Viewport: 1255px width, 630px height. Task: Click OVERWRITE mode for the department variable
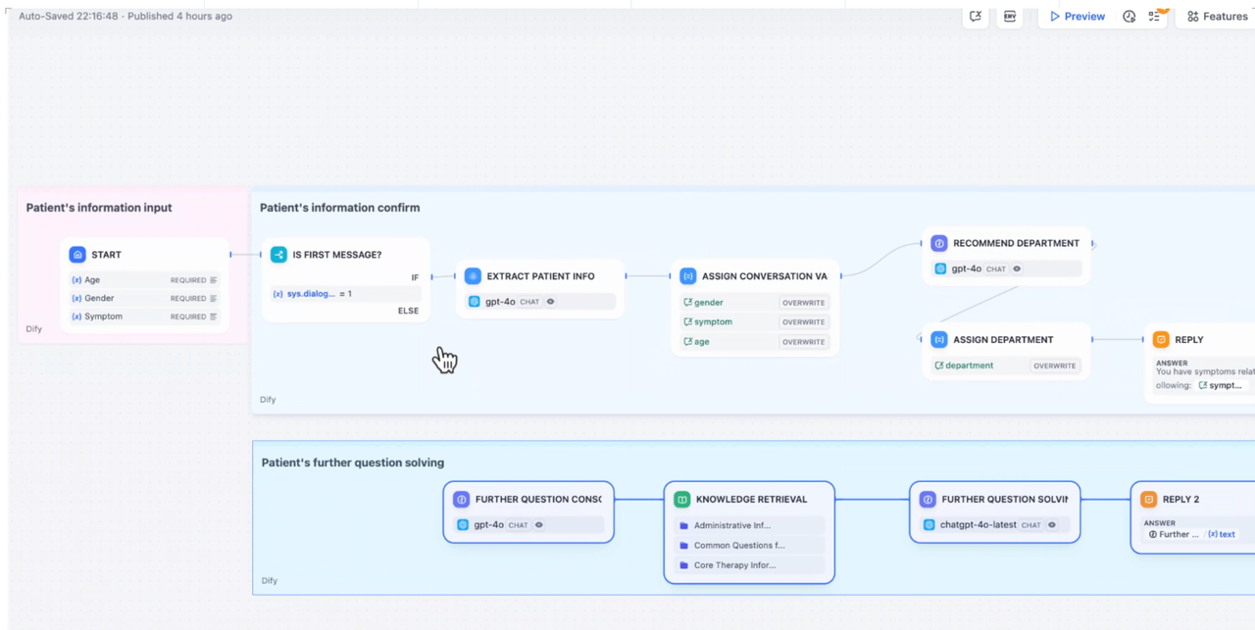tap(1054, 365)
